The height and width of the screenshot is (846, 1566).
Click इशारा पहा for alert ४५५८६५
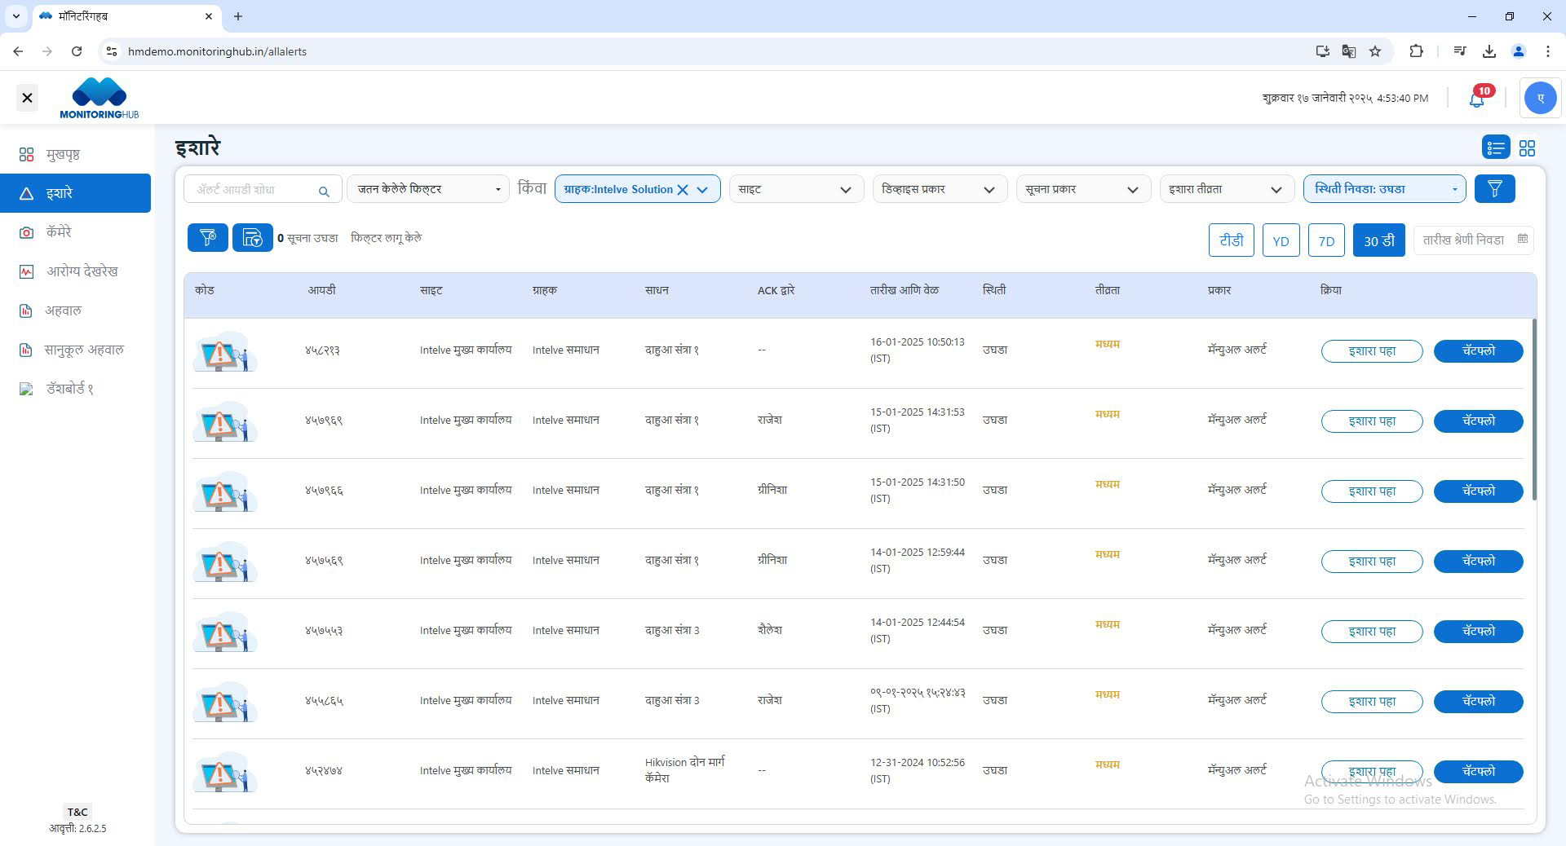[1372, 702]
